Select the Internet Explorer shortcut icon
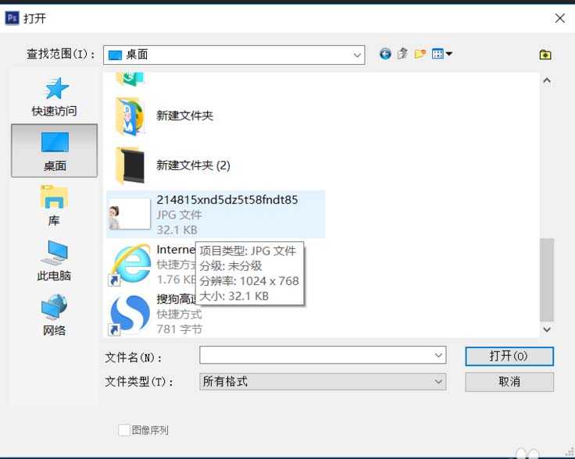 click(x=130, y=265)
